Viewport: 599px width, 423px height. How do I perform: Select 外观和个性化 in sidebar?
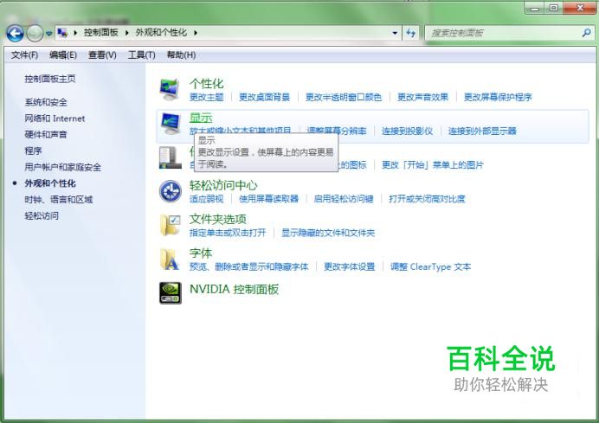50,183
